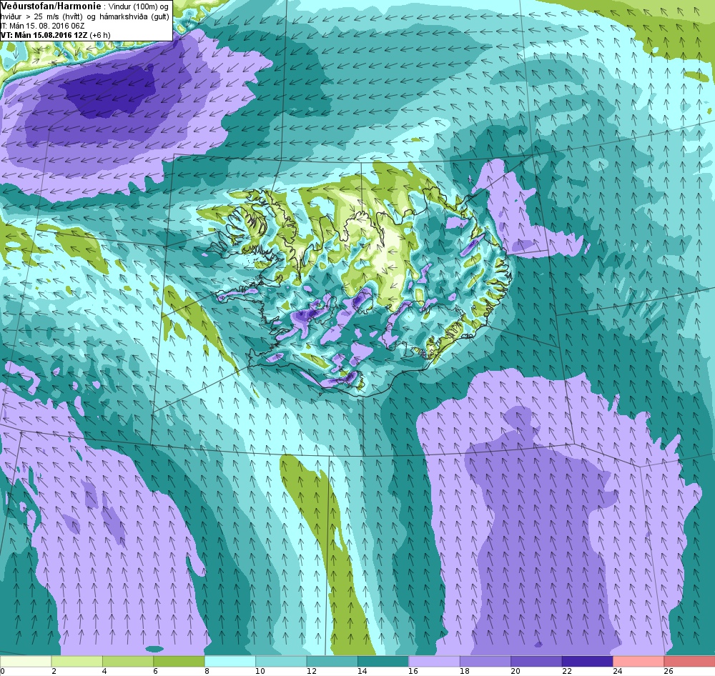Click the light cyan 8–10 m/s legend swatch
This screenshot has width=715, height=676.
pos(230,662)
